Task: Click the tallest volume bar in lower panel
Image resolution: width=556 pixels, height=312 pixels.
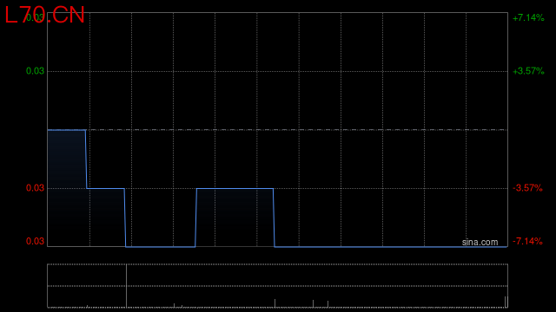Action: click(x=126, y=286)
